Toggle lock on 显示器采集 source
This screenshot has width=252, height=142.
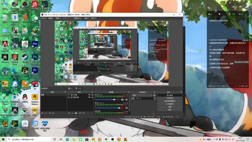point(92,97)
